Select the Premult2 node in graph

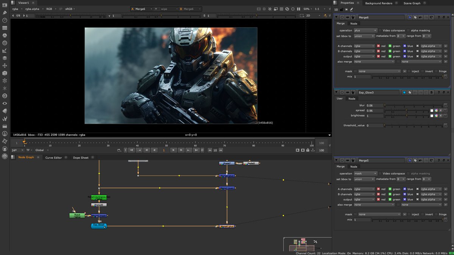[x=99, y=204]
